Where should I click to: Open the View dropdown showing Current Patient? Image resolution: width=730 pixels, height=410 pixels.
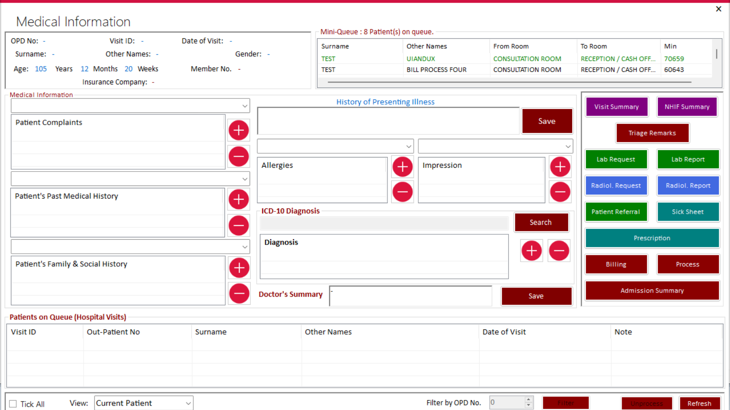coord(143,403)
